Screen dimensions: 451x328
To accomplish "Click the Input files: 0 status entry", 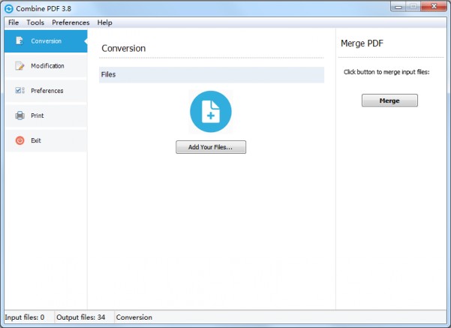I will tap(25, 317).
